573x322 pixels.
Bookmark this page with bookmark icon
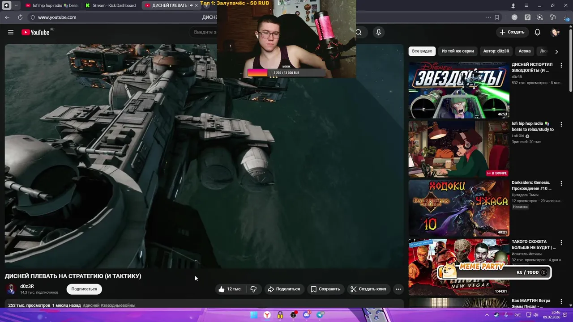(x=497, y=17)
